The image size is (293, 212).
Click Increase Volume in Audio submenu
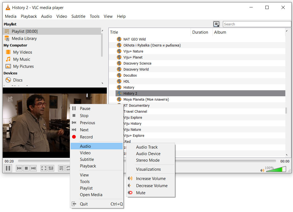(151, 179)
